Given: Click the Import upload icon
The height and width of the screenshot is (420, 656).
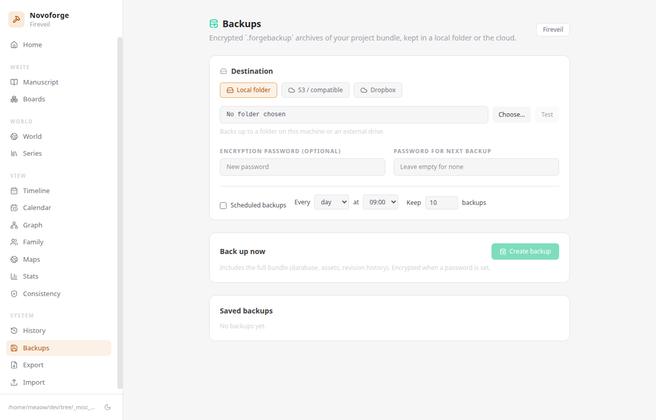Looking at the screenshot, I should (14, 383).
